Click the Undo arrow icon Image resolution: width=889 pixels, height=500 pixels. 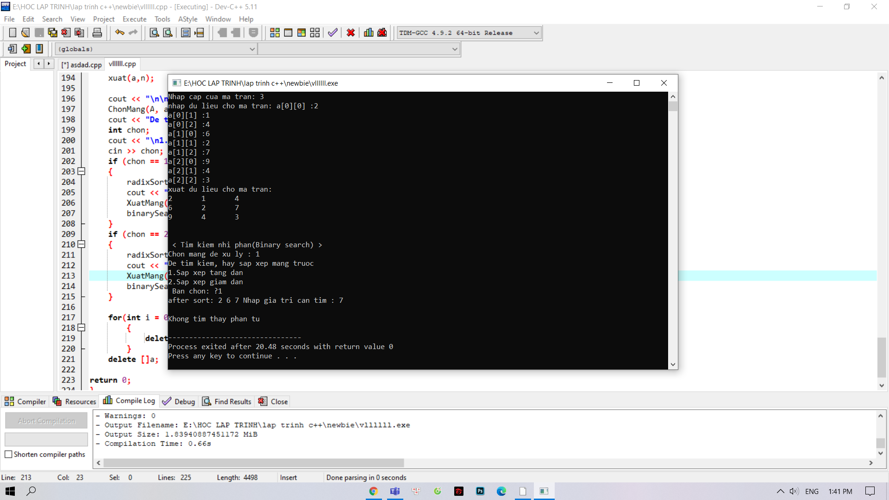pyautogui.click(x=119, y=32)
